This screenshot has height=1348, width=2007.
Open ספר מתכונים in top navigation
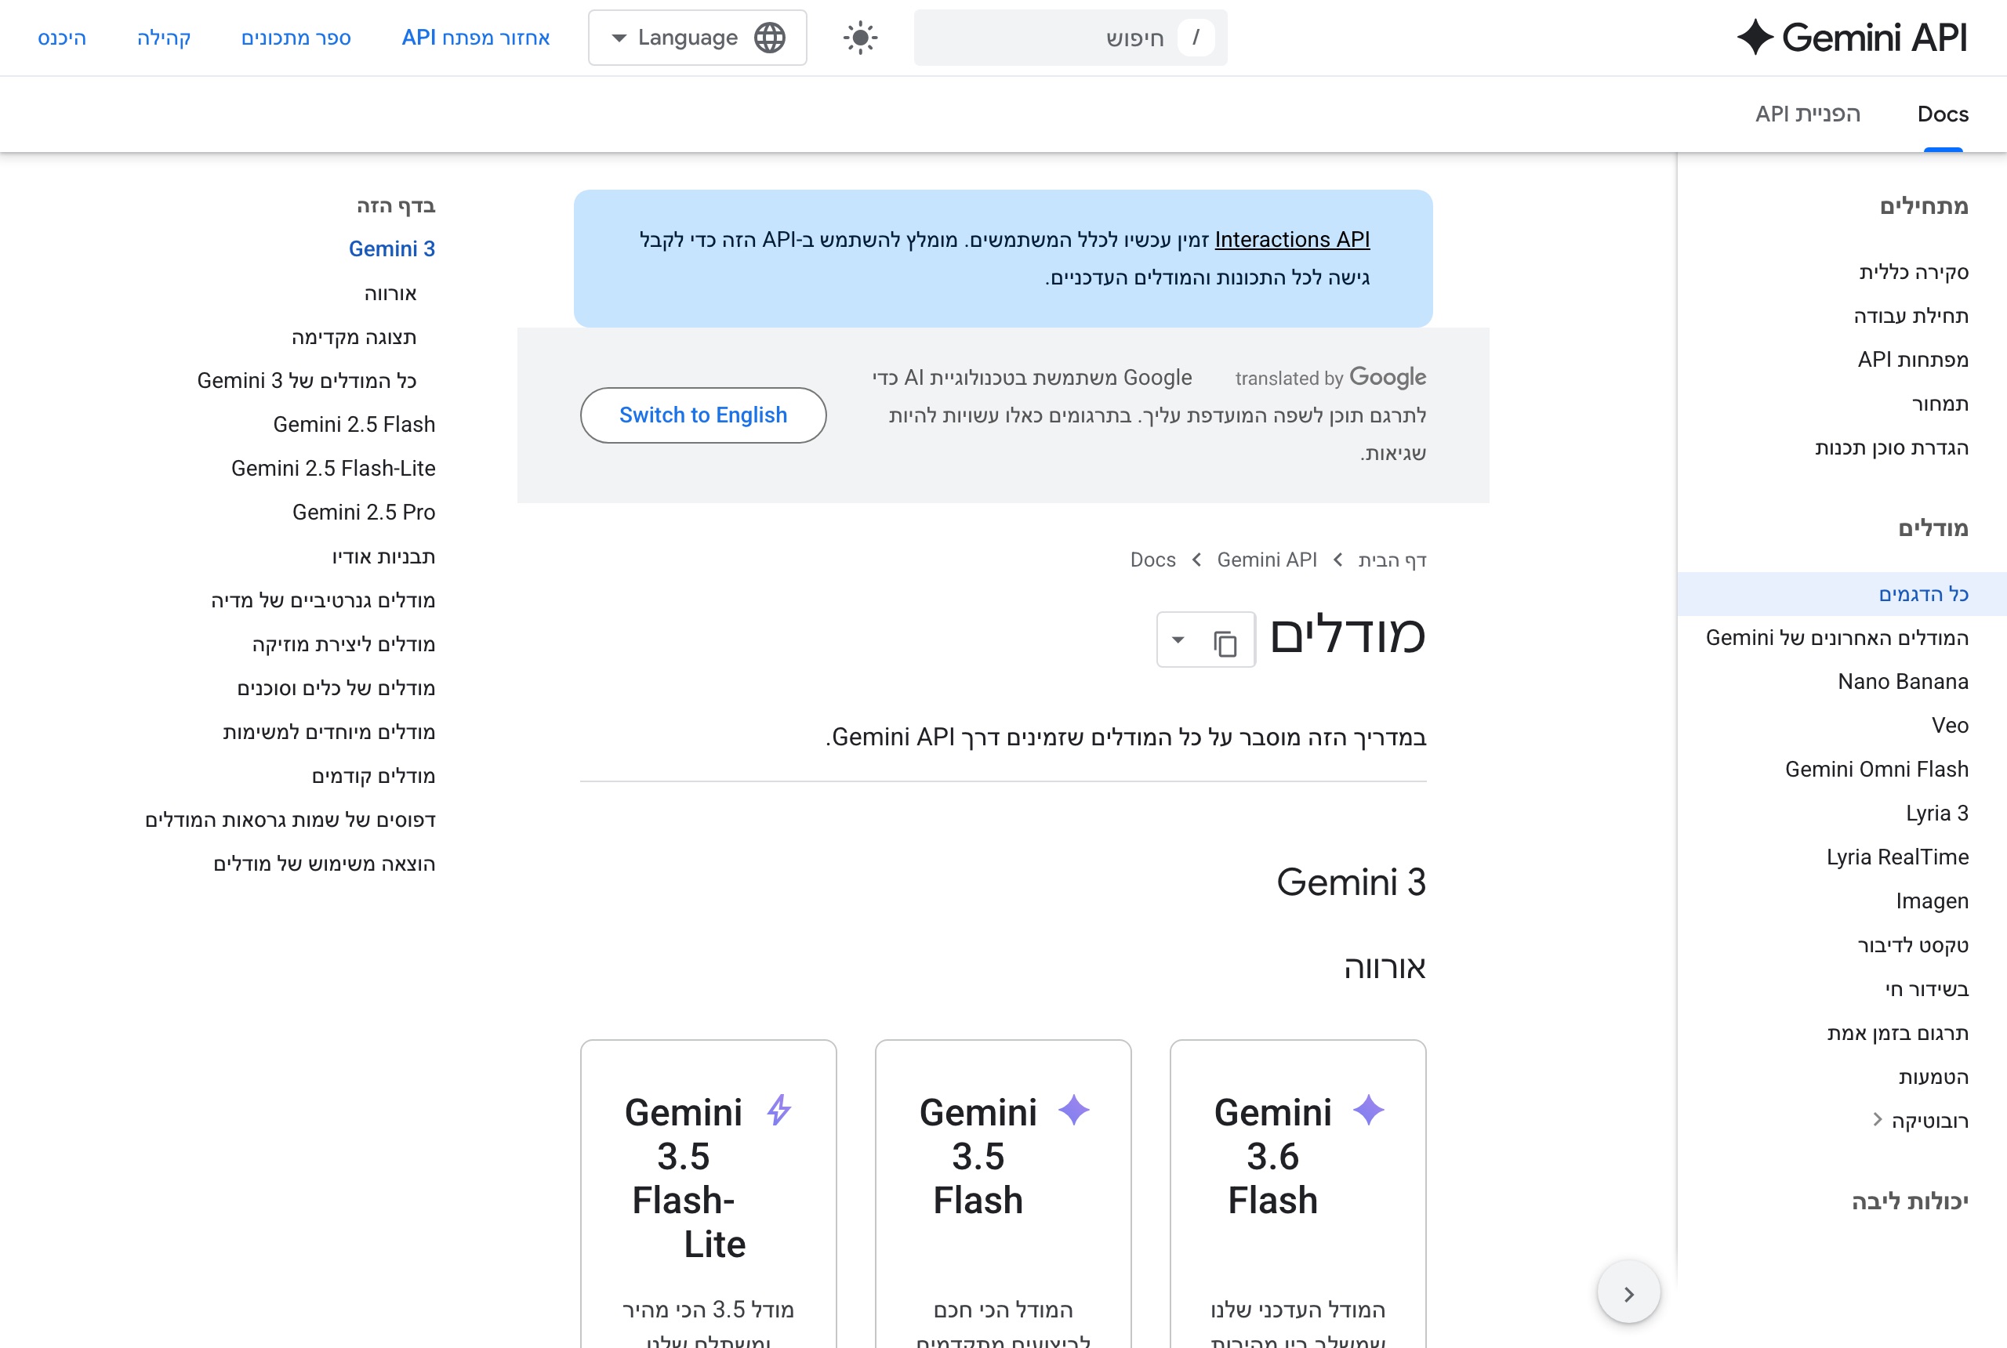click(296, 38)
